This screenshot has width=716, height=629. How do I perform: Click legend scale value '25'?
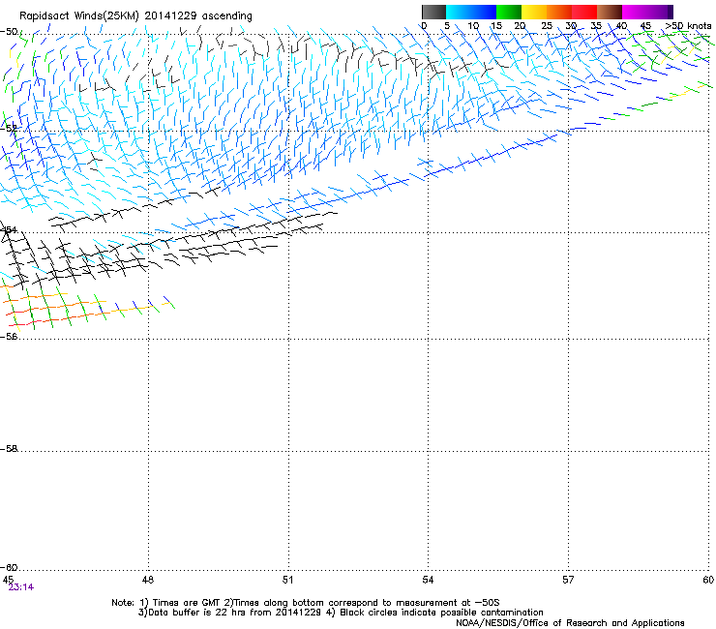tap(547, 26)
